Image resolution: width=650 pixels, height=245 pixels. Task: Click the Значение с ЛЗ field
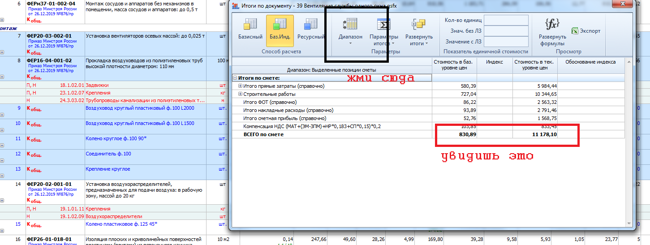[x=506, y=42]
